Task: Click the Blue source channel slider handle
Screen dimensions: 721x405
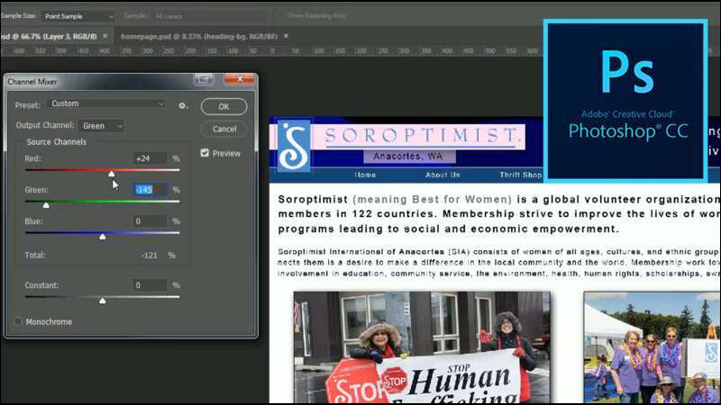Action: pos(103,237)
